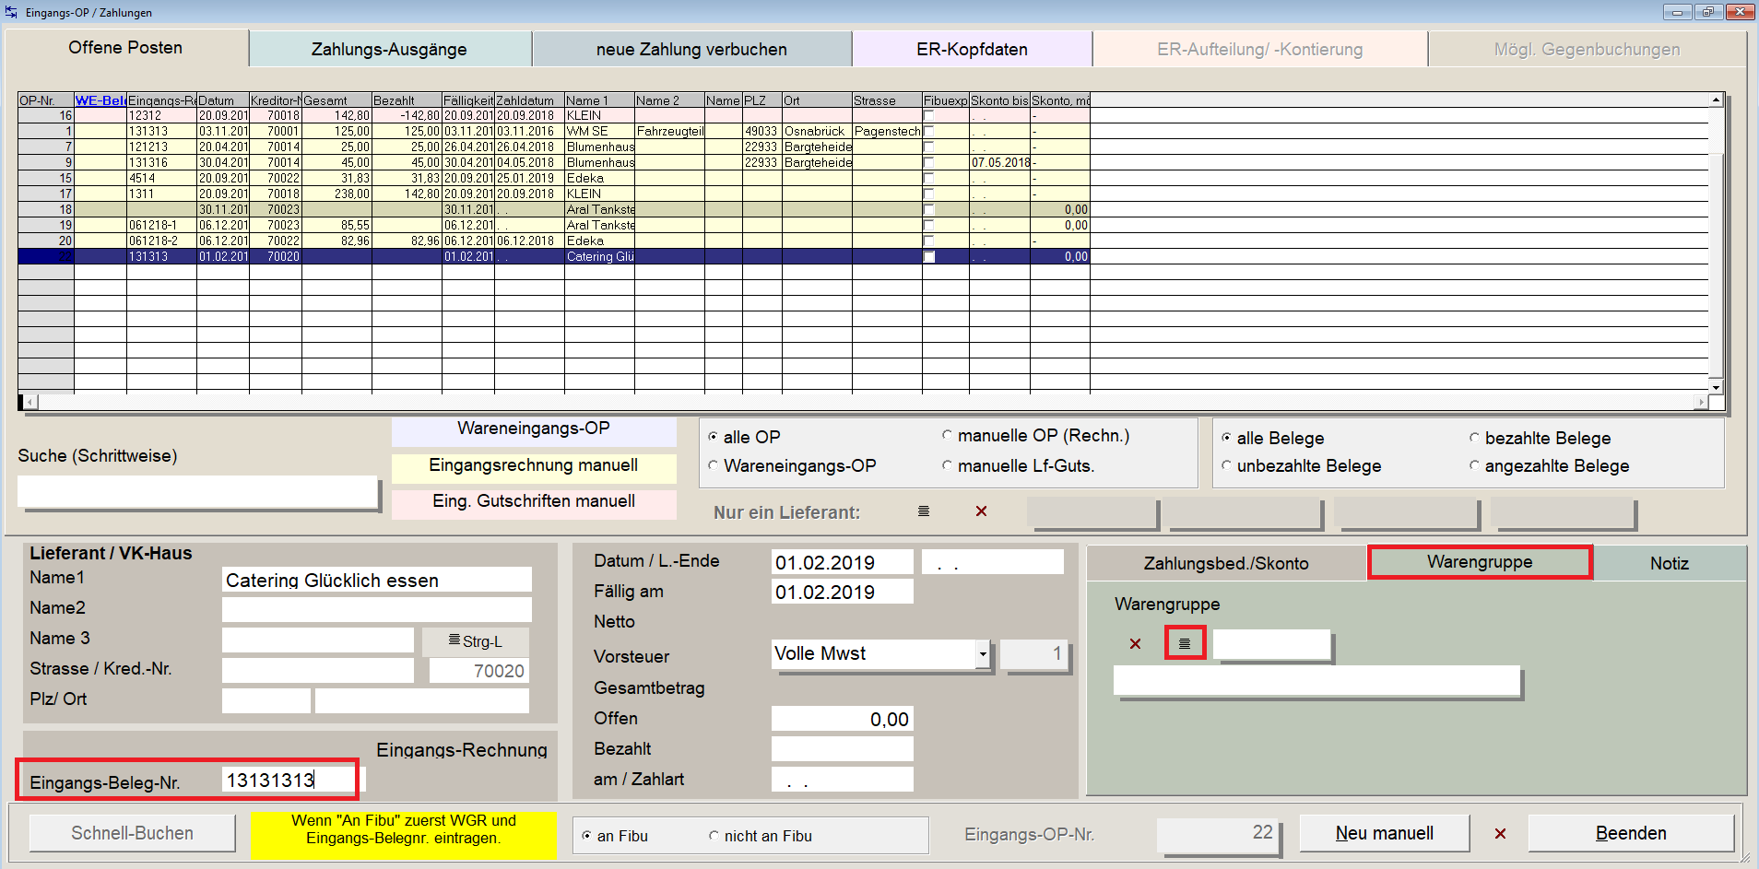This screenshot has height=869, width=1759.
Task: Select the Warengruppe tab
Action: (x=1480, y=562)
